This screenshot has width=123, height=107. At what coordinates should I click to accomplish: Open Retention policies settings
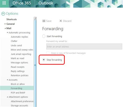19,75
